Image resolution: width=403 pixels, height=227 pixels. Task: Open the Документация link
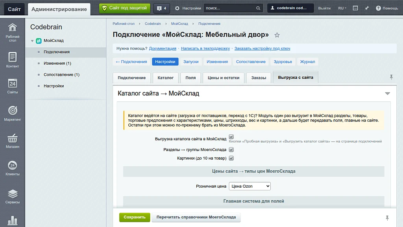click(x=163, y=48)
